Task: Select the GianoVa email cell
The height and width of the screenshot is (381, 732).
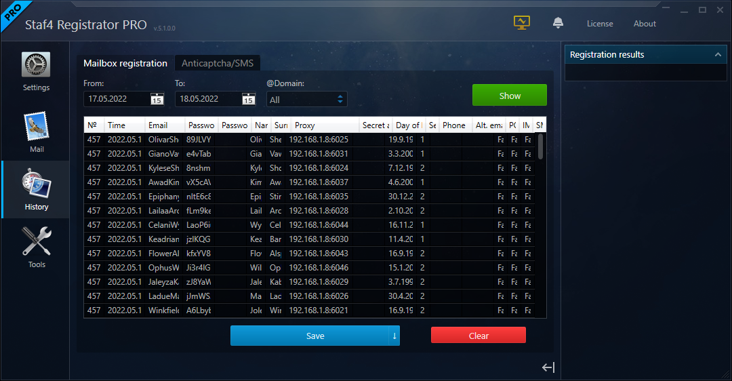Action: (163, 154)
